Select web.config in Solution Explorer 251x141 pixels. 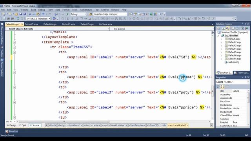(234, 62)
